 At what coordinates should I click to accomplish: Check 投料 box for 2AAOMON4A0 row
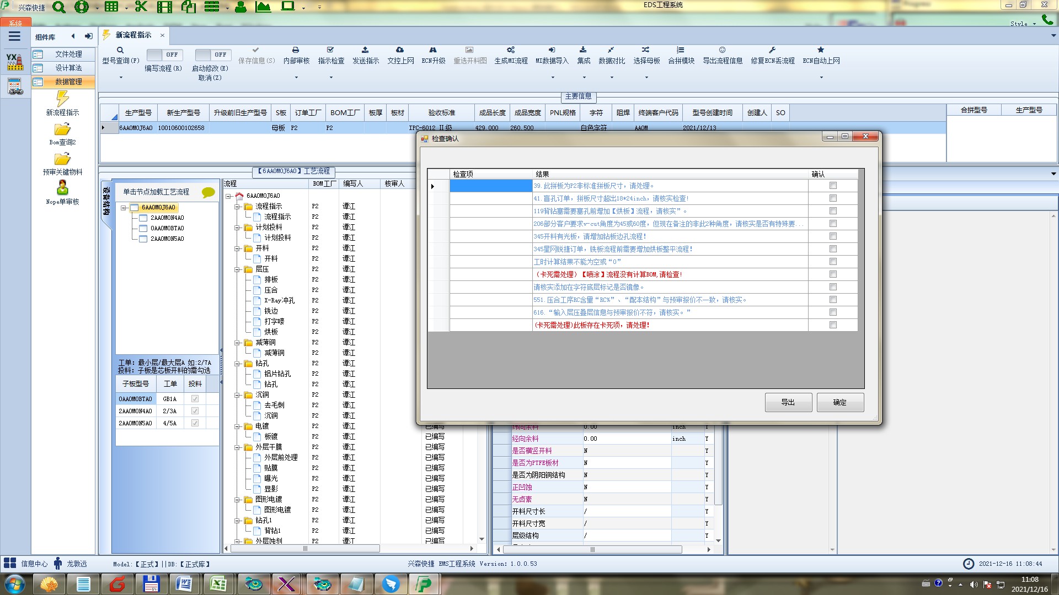195,411
